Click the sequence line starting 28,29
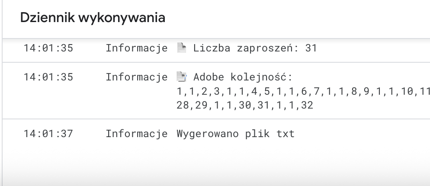430x186 pixels. (x=245, y=106)
